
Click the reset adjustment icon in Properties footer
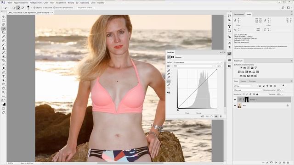pyautogui.click(x=211, y=116)
